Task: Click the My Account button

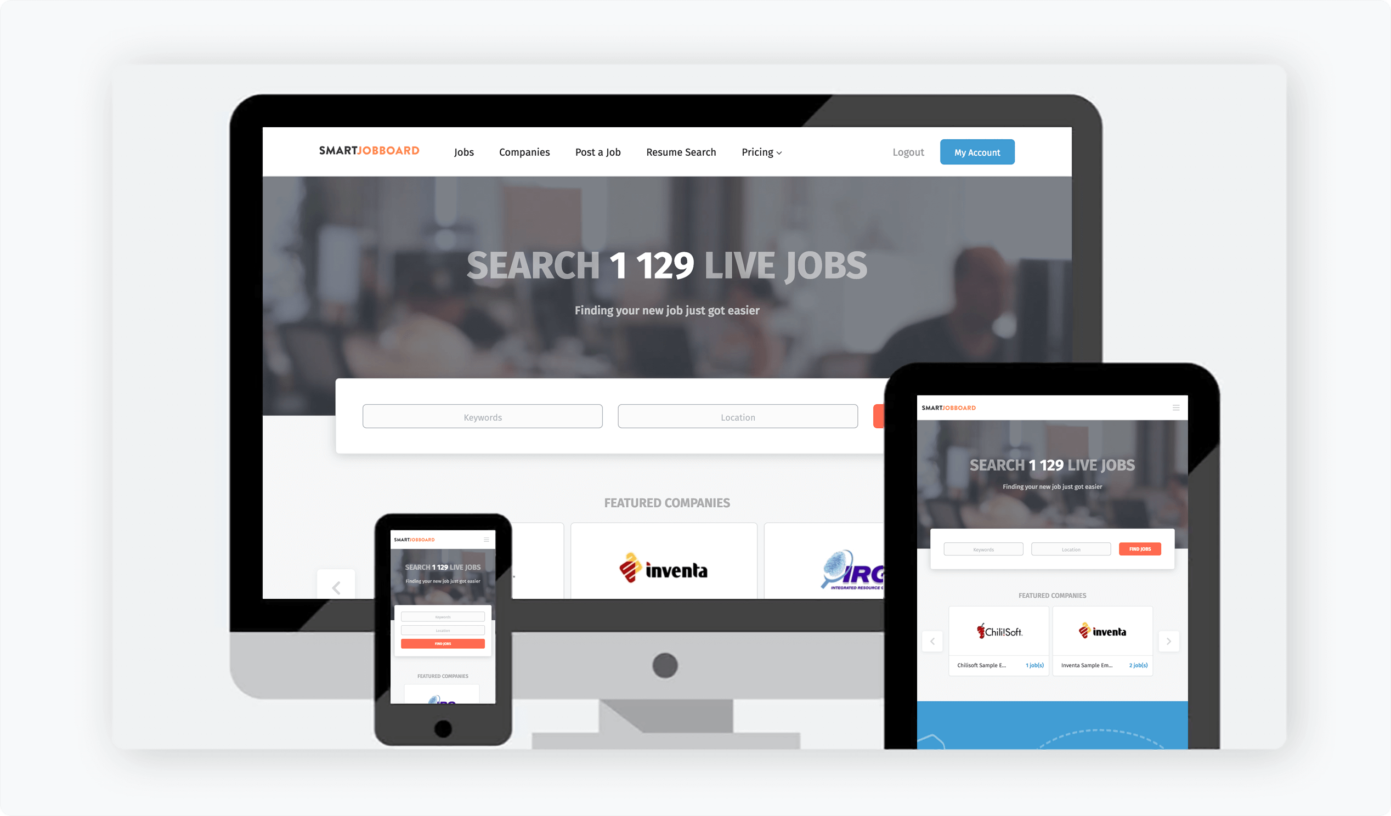Action: coord(977,151)
